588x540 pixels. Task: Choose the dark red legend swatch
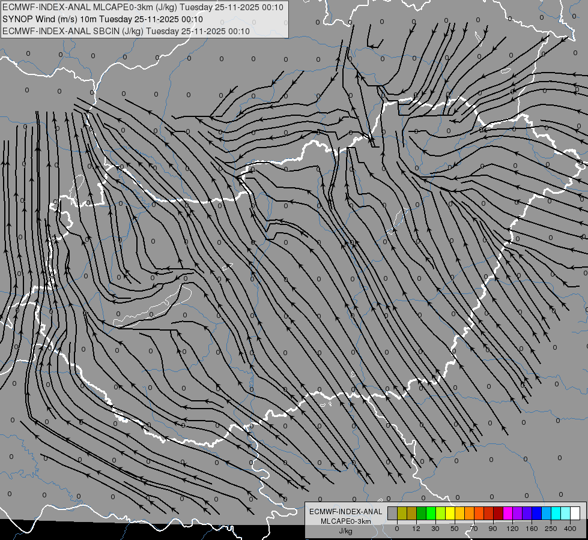click(x=499, y=513)
